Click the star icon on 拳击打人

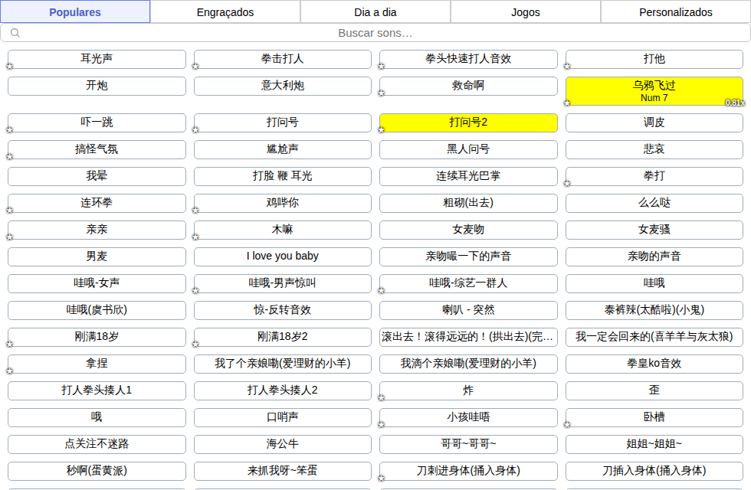tap(195, 67)
